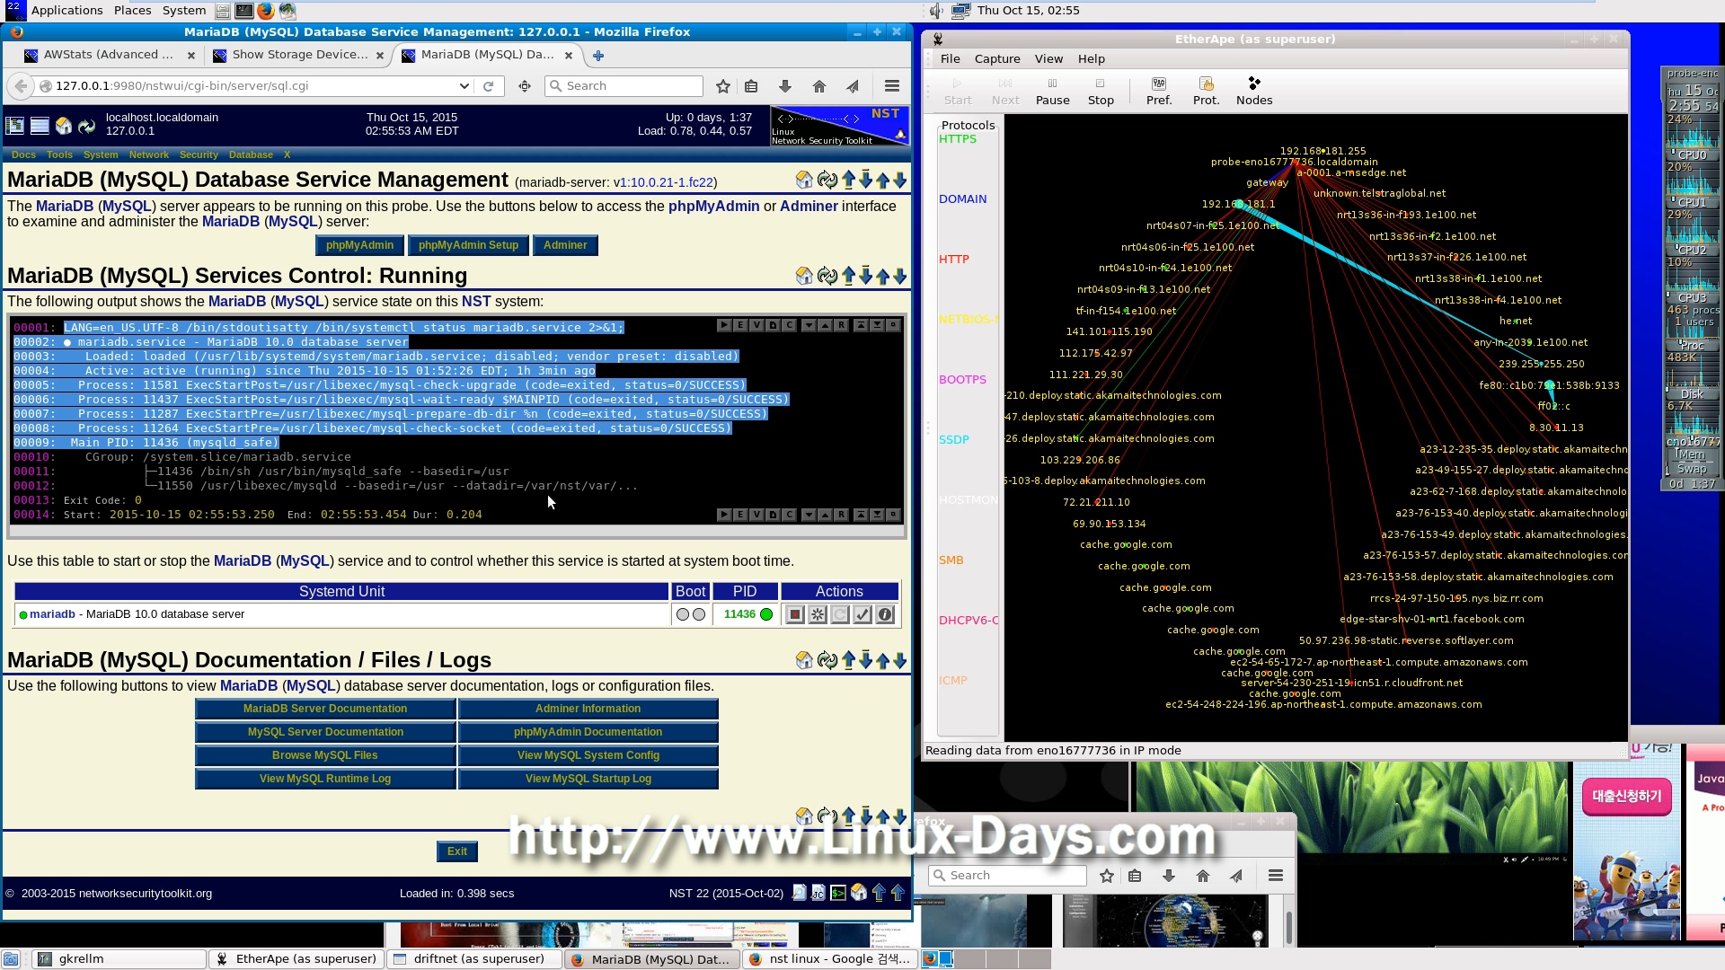Click the mariadb asterisk action icon
The height and width of the screenshot is (970, 1725).
tap(818, 614)
